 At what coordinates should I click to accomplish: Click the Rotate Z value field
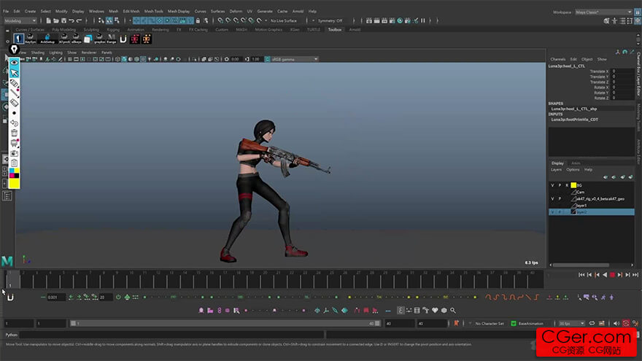point(623,98)
